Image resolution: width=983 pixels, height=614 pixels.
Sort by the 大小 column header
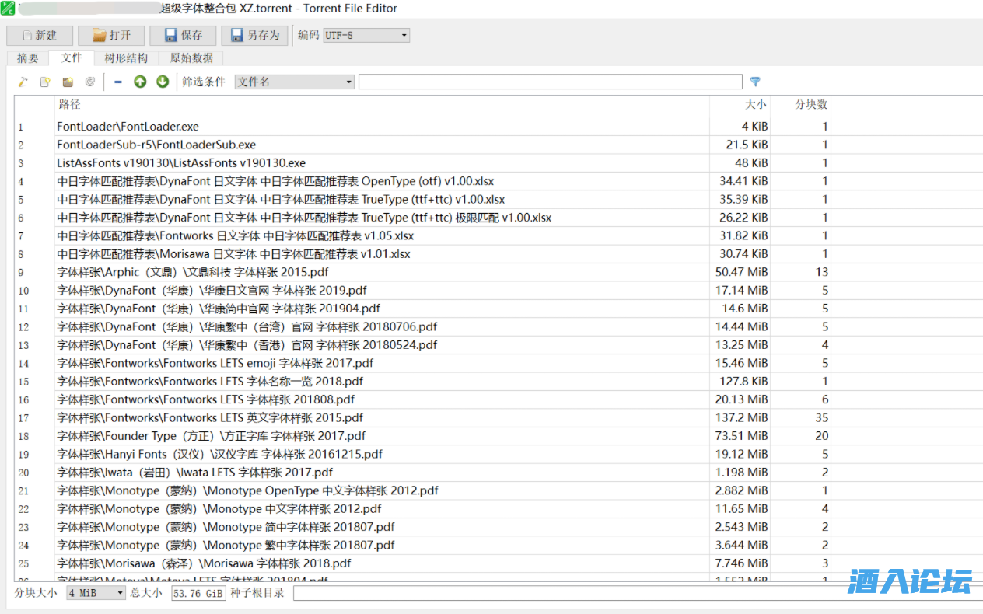coord(739,104)
